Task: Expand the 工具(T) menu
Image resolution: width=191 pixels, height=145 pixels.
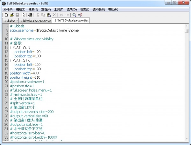Action: point(59,9)
